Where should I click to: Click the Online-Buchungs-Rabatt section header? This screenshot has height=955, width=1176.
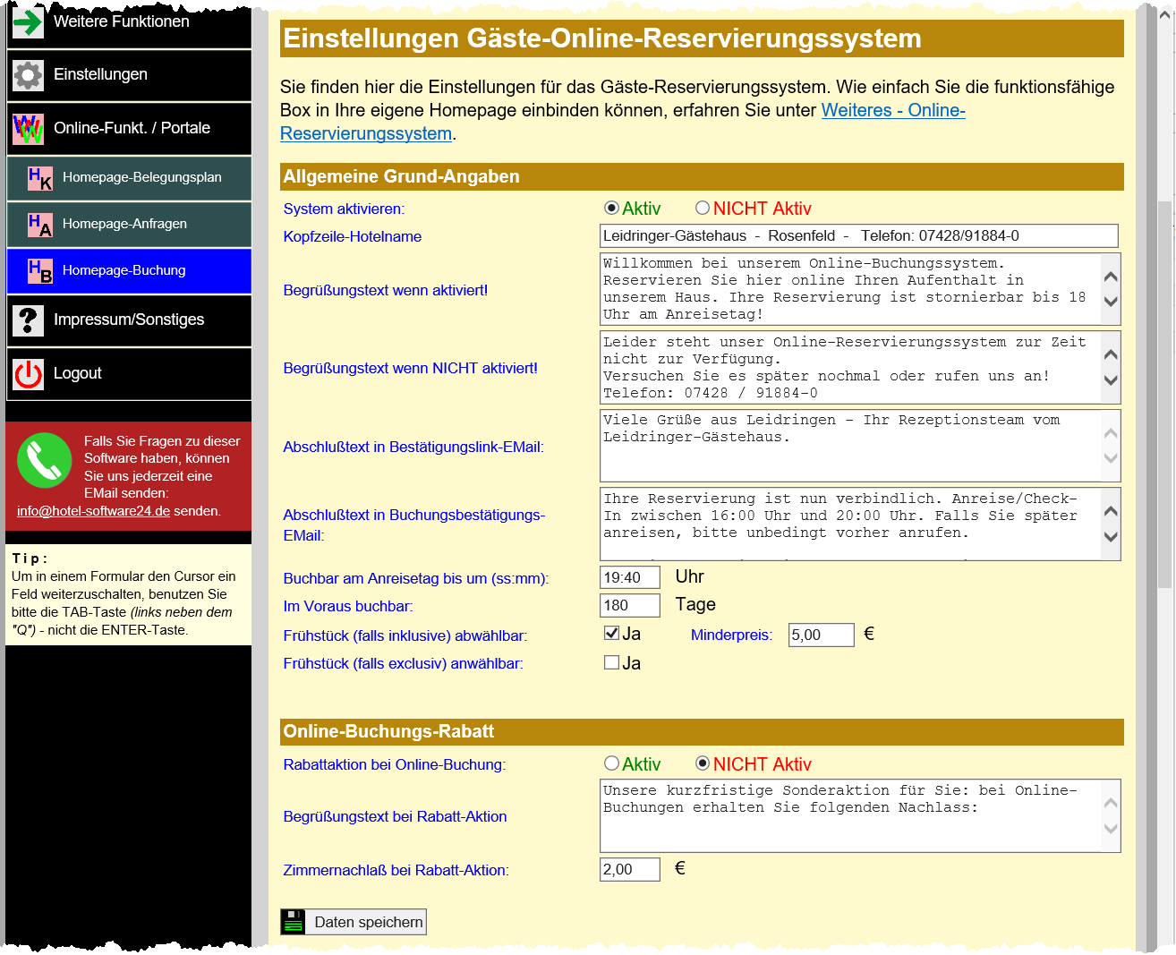click(x=702, y=732)
